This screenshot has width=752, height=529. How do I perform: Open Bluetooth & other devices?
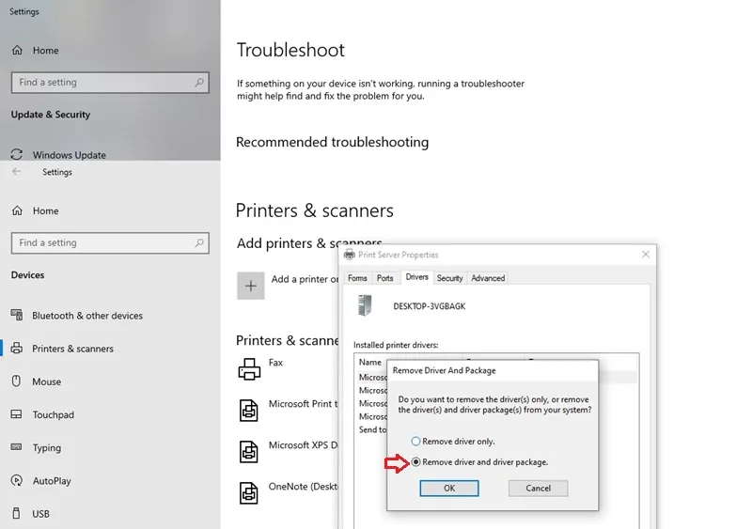87,316
